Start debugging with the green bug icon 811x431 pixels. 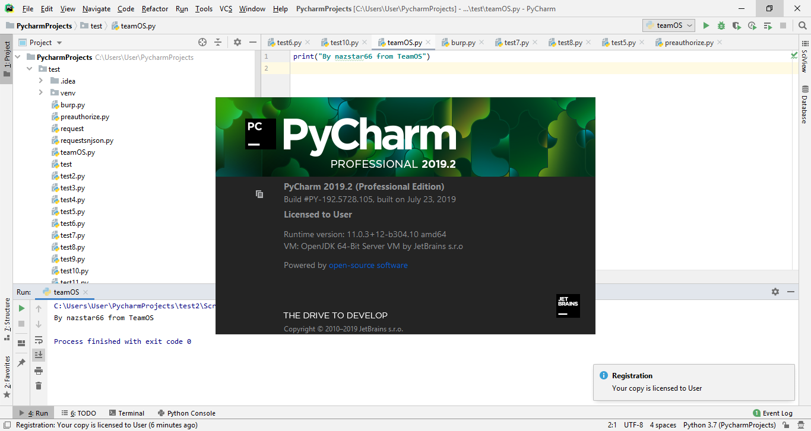721,25
